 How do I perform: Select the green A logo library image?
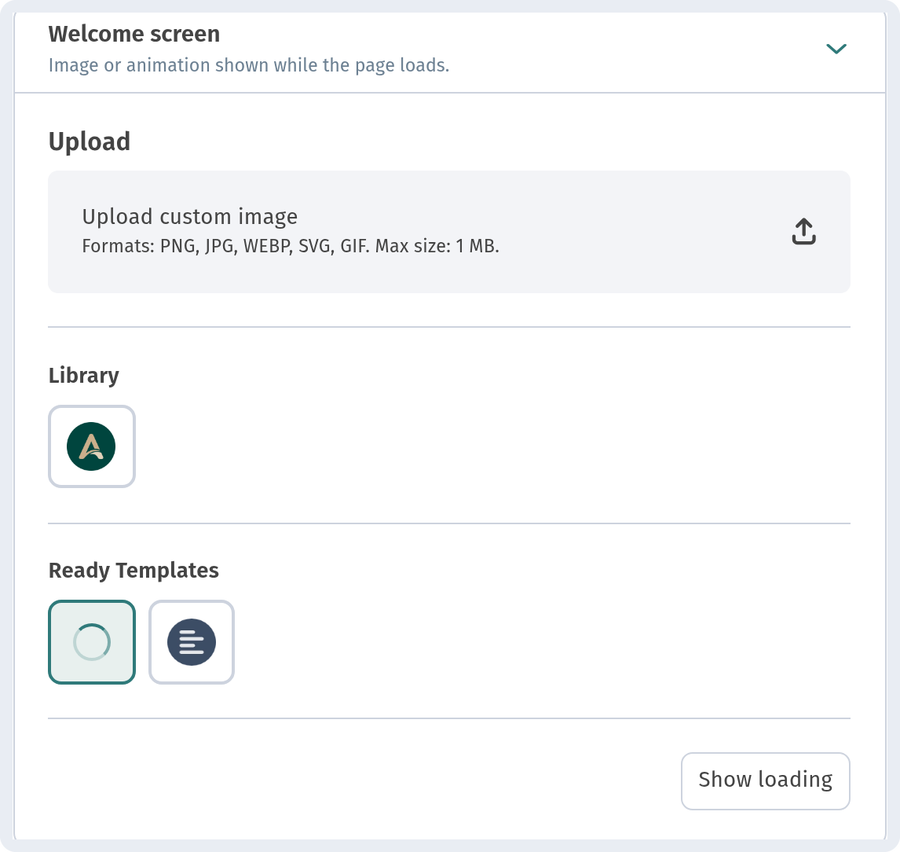tap(92, 446)
